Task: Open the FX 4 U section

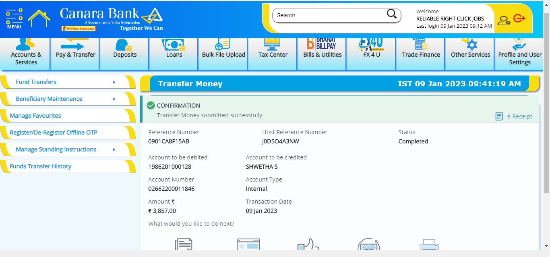Action: point(372,54)
